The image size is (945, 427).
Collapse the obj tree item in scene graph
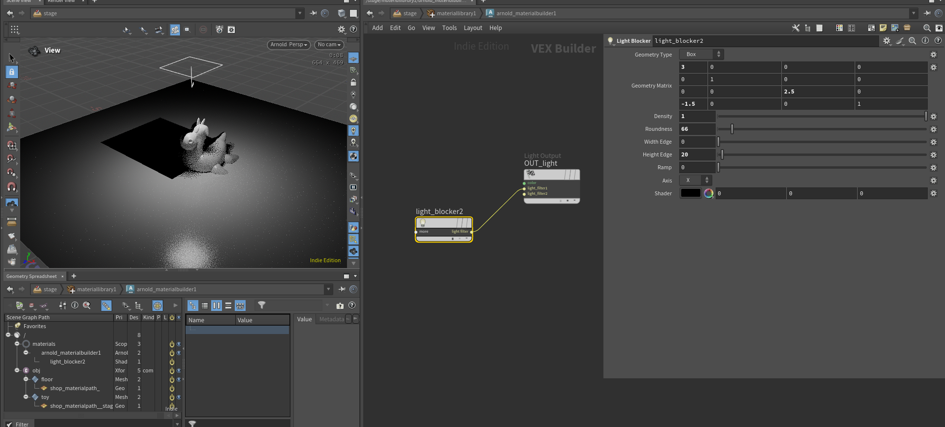point(17,370)
